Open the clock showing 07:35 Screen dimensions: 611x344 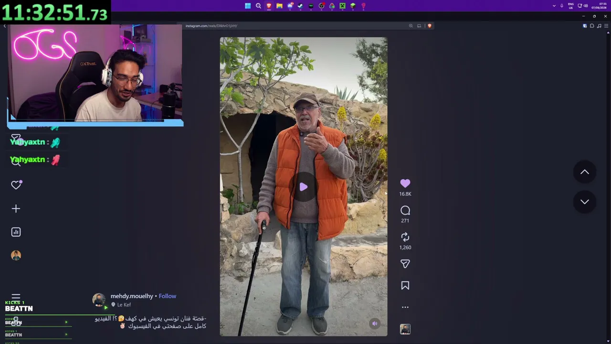tap(599, 6)
